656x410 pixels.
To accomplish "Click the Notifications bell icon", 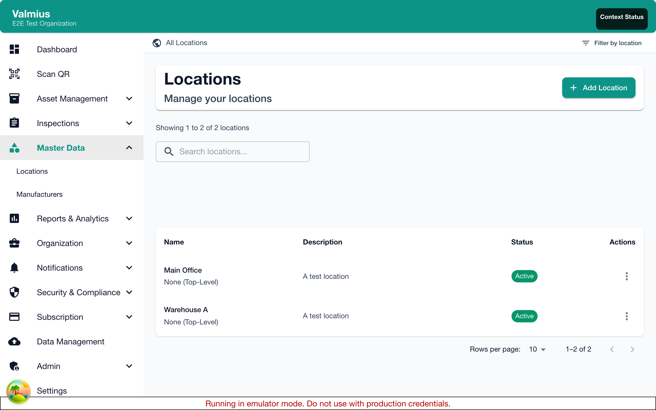I will click(x=14, y=268).
